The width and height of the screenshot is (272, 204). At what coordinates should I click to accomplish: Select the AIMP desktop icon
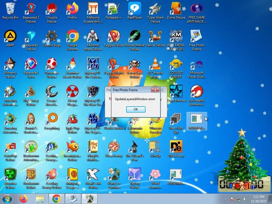pos(10,39)
